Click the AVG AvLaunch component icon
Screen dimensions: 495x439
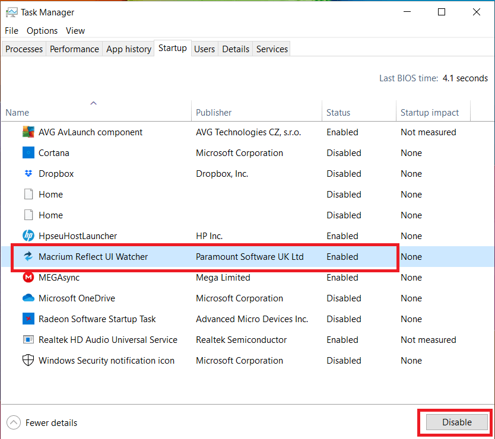(x=28, y=132)
